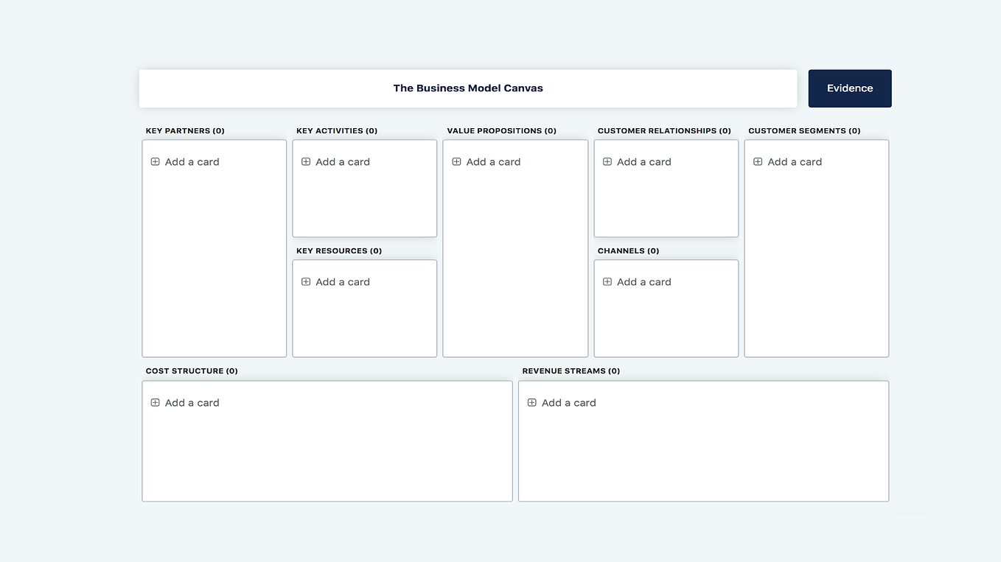Click the plus icon in Customer Segments
This screenshot has width=1001, height=562.
(758, 161)
